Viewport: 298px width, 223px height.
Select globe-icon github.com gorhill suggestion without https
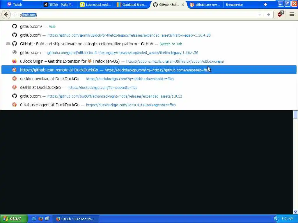point(149,53)
